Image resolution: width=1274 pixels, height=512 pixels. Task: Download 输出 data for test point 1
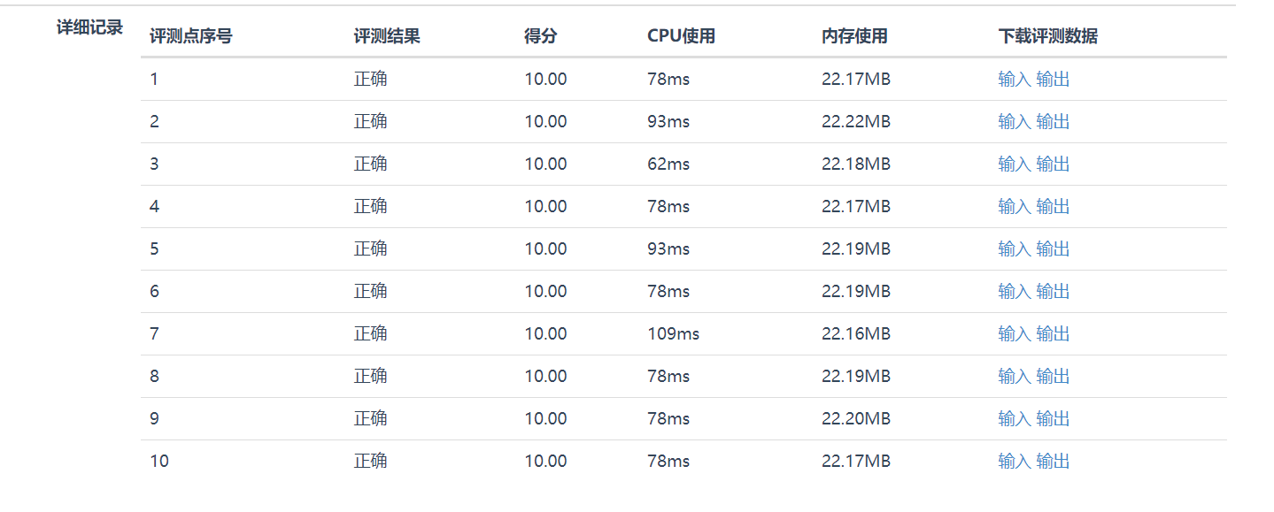[1052, 79]
